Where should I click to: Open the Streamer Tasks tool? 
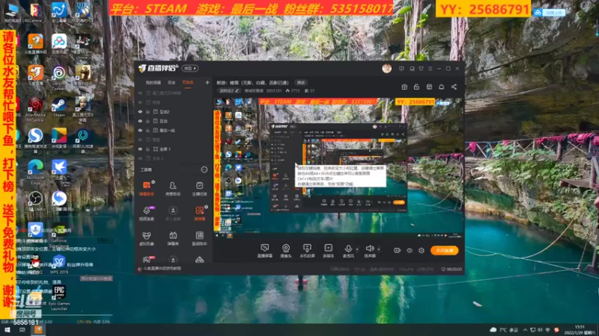(199, 188)
